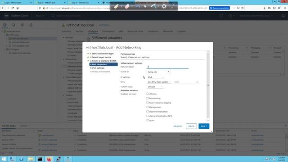288x162 pixels.
Task: Click the vSphere search magnifier icon
Action: click(x=53, y=16)
